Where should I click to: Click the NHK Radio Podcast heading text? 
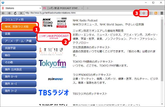[x=85, y=21]
